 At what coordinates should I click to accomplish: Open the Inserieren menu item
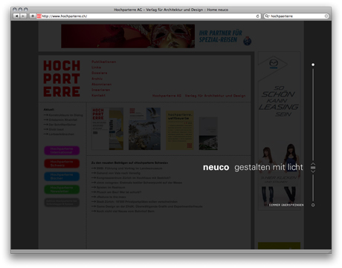pyautogui.click(x=100, y=90)
